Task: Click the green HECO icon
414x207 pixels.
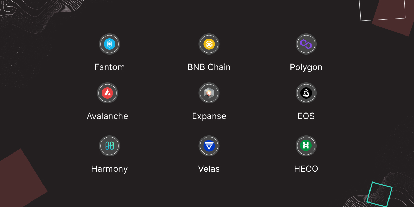Action: [306, 146]
